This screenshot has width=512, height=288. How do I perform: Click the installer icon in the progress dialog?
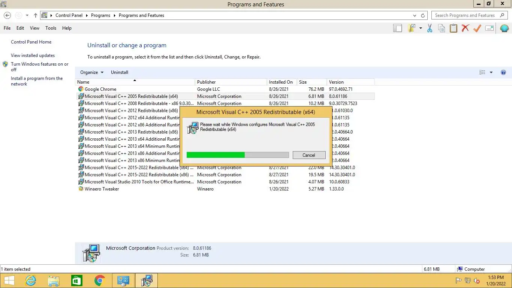pos(193,128)
